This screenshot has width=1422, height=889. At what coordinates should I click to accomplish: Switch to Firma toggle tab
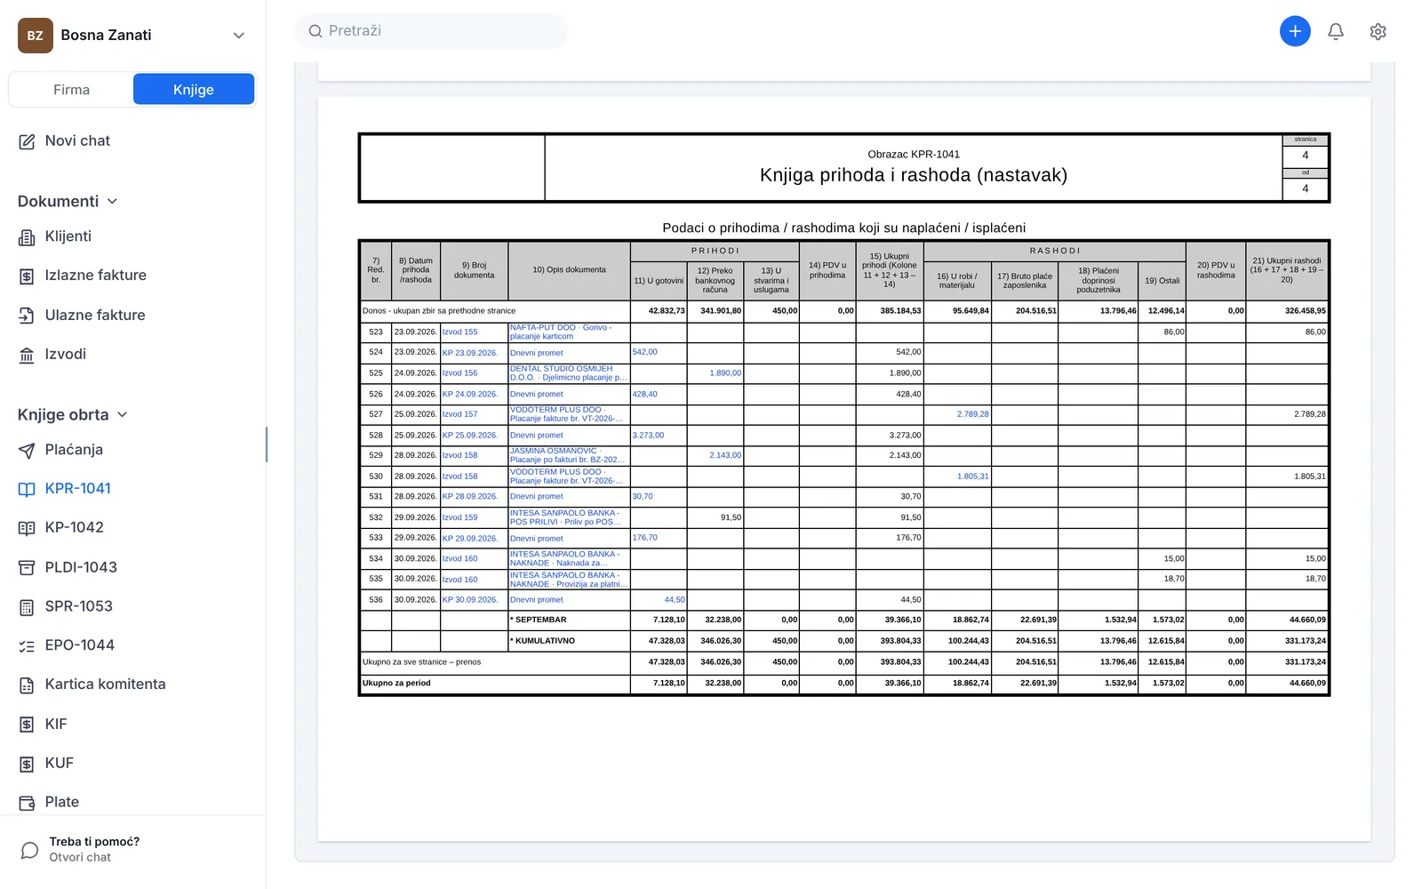click(71, 90)
